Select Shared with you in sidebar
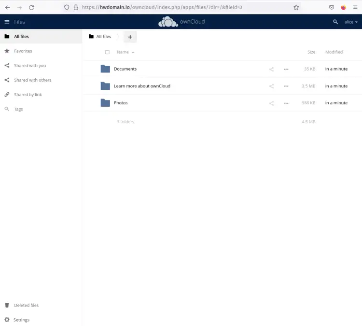The height and width of the screenshot is (326, 362). tap(30, 66)
